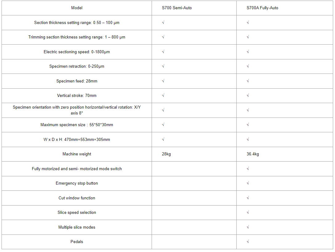
Task: Click S700A checkmark for Pedals row
Action: 248,242
